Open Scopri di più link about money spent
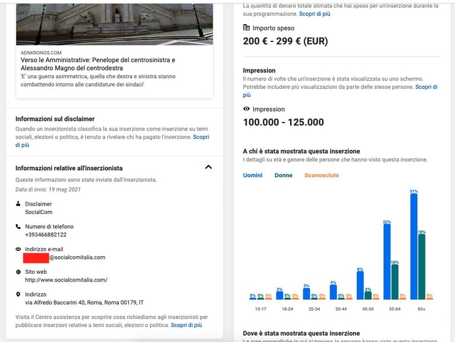This screenshot has width=455, height=342. (x=314, y=14)
